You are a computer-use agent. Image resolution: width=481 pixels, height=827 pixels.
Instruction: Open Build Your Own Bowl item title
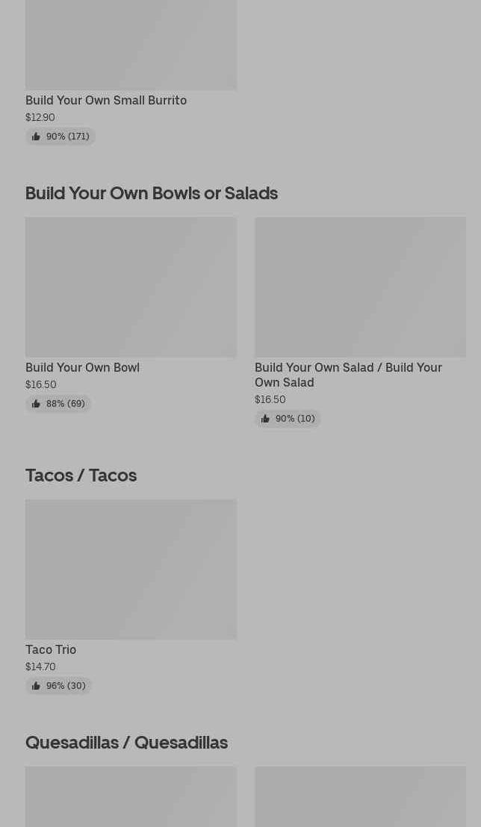point(82,367)
